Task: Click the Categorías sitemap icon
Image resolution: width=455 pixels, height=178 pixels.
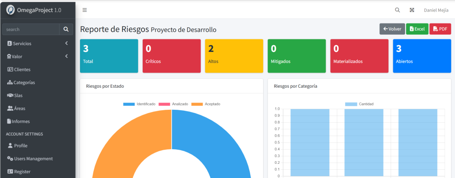Action: point(10,83)
